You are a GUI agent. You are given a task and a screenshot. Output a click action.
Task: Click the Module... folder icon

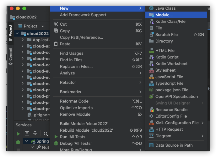click(x=151, y=15)
